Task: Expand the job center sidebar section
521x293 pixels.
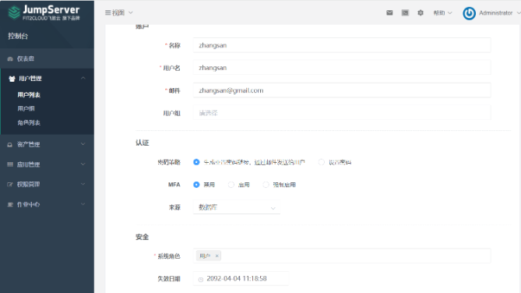Action: tap(83, 204)
